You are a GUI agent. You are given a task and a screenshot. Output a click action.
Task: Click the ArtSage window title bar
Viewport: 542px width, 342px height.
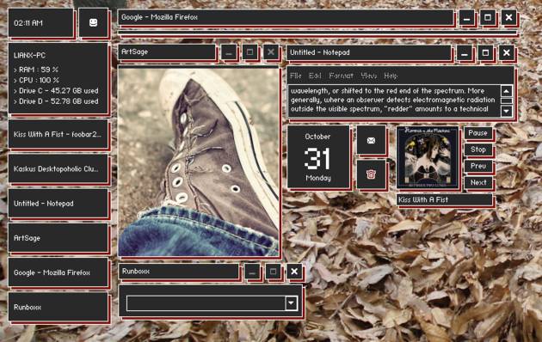click(x=167, y=52)
